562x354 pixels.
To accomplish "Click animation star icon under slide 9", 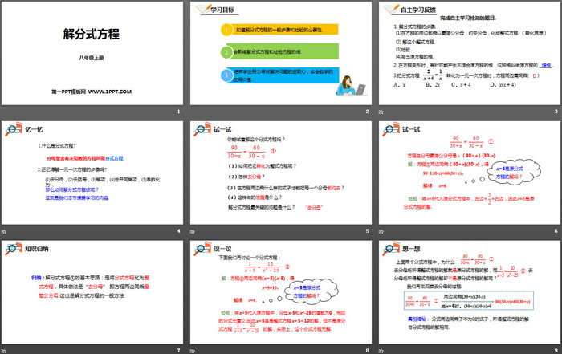I will pyautogui.click(x=381, y=351).
